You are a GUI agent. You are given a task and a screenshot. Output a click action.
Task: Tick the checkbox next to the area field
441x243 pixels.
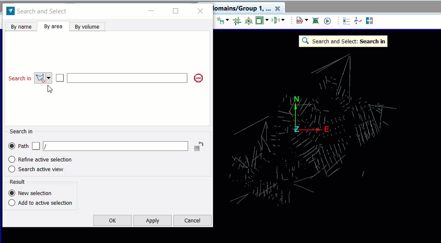pyautogui.click(x=60, y=78)
